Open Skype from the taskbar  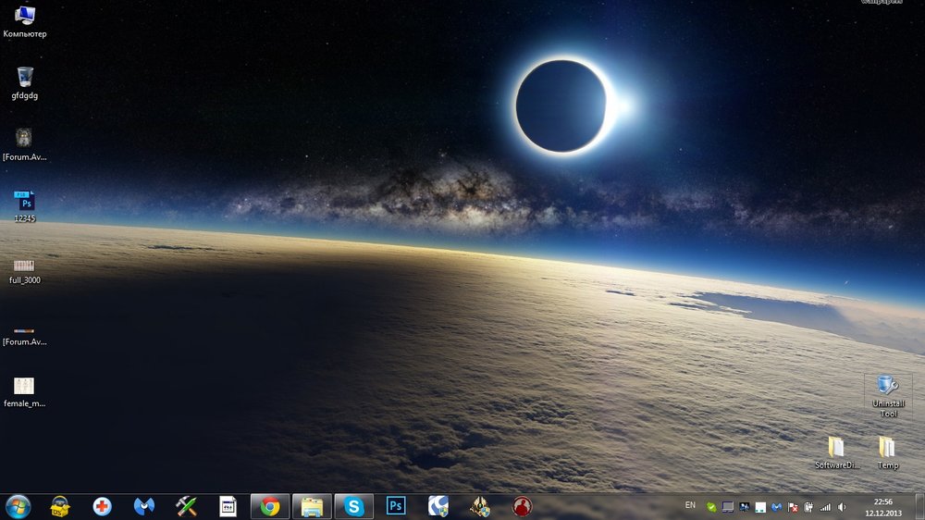click(353, 506)
